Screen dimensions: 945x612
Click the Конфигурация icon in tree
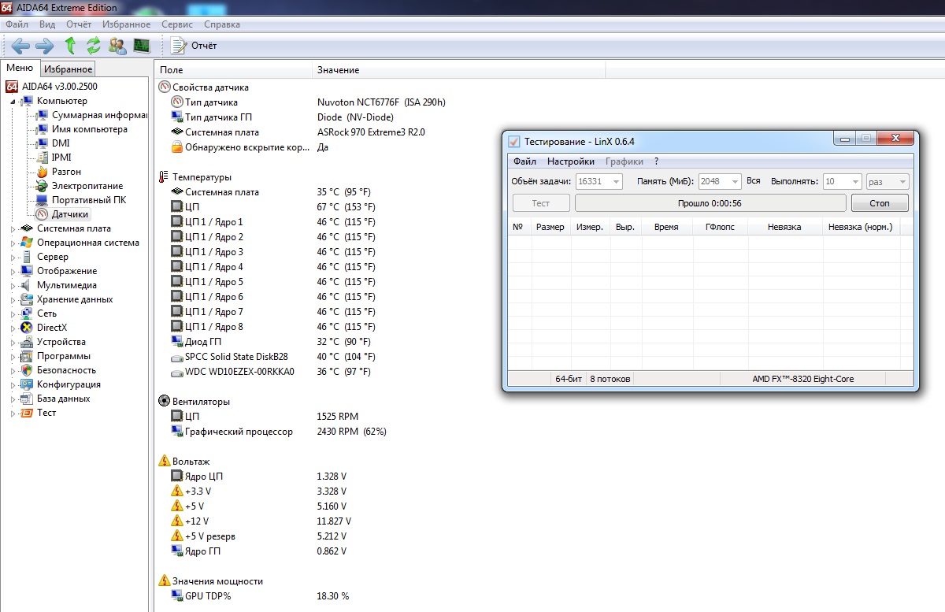pos(27,384)
